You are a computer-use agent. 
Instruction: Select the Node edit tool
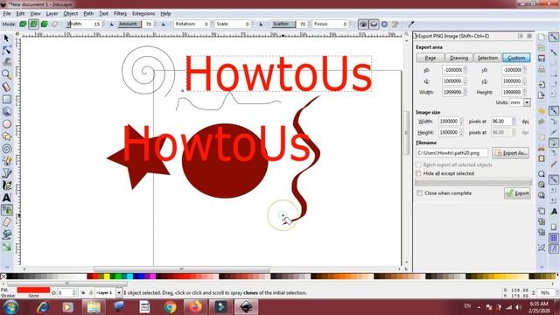pos(6,51)
